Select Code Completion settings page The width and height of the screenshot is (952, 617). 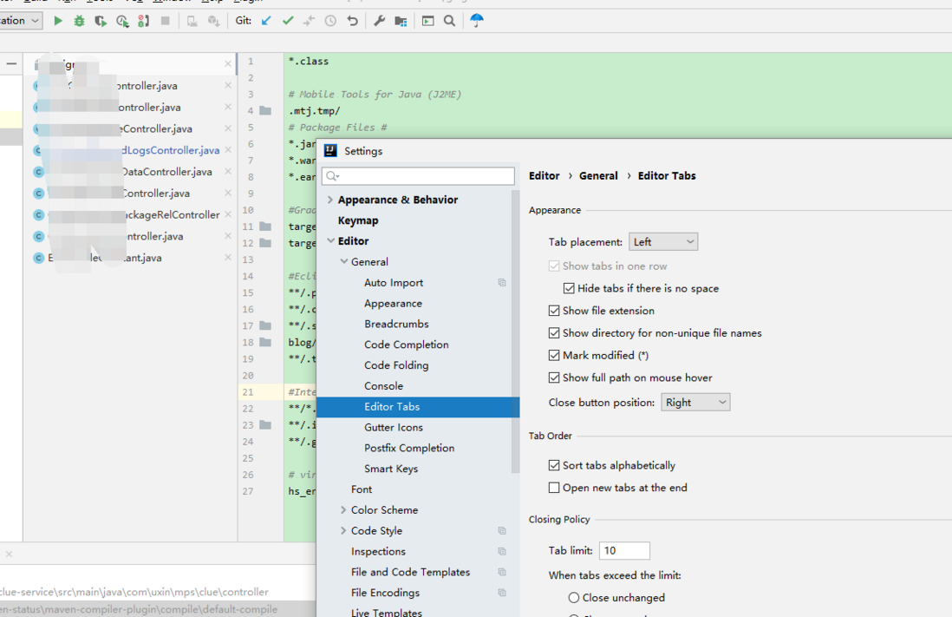pos(406,344)
